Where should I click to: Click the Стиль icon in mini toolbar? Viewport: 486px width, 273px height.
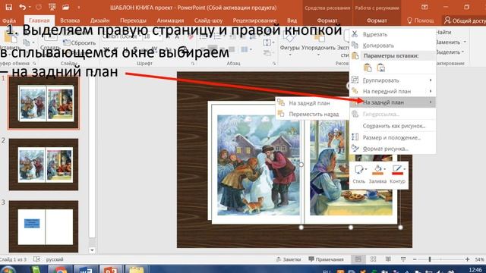click(358, 170)
